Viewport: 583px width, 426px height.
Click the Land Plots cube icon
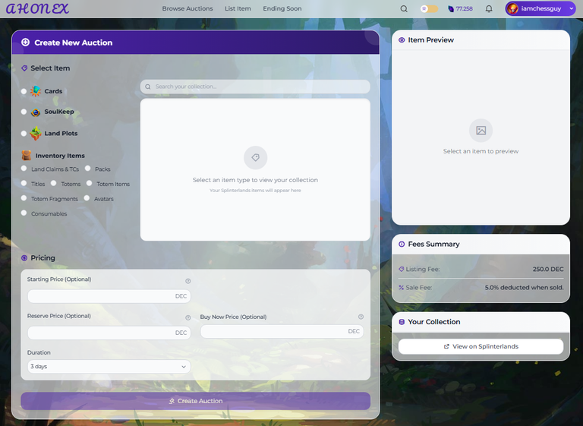(36, 133)
